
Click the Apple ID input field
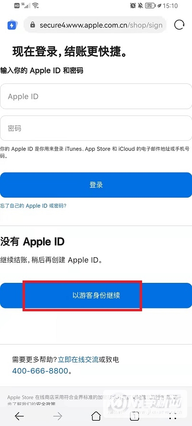click(x=96, y=96)
